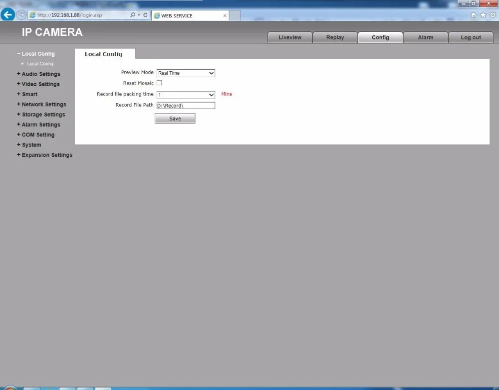The width and height of the screenshot is (499, 390).
Task: Select the Local Config panel tab
Action: point(105,54)
